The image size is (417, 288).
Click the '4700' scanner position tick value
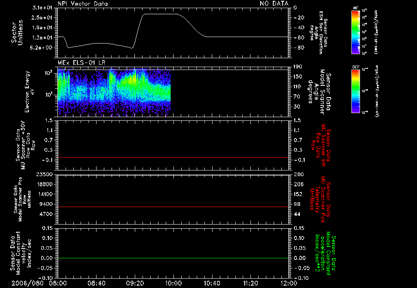(x=46, y=214)
